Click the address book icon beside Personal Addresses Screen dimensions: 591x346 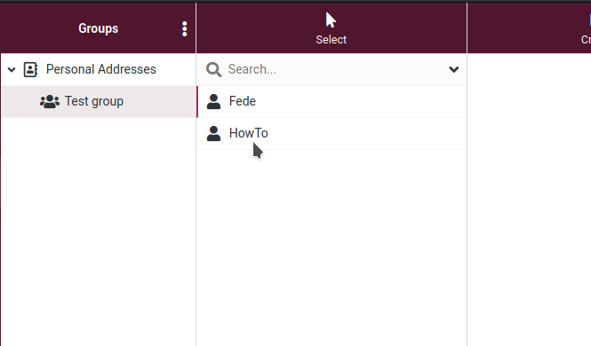point(30,69)
